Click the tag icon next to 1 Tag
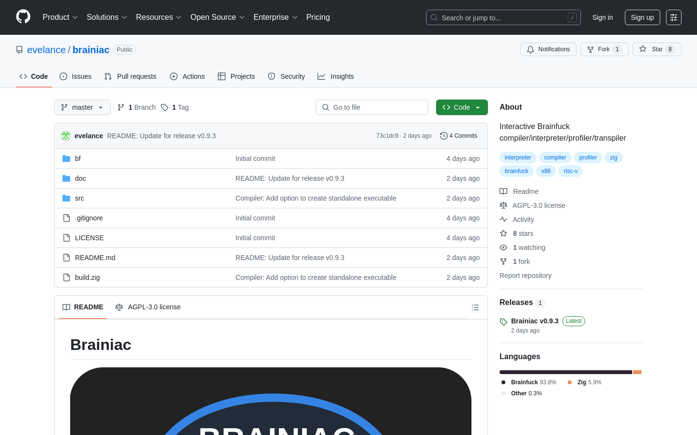 tap(165, 107)
